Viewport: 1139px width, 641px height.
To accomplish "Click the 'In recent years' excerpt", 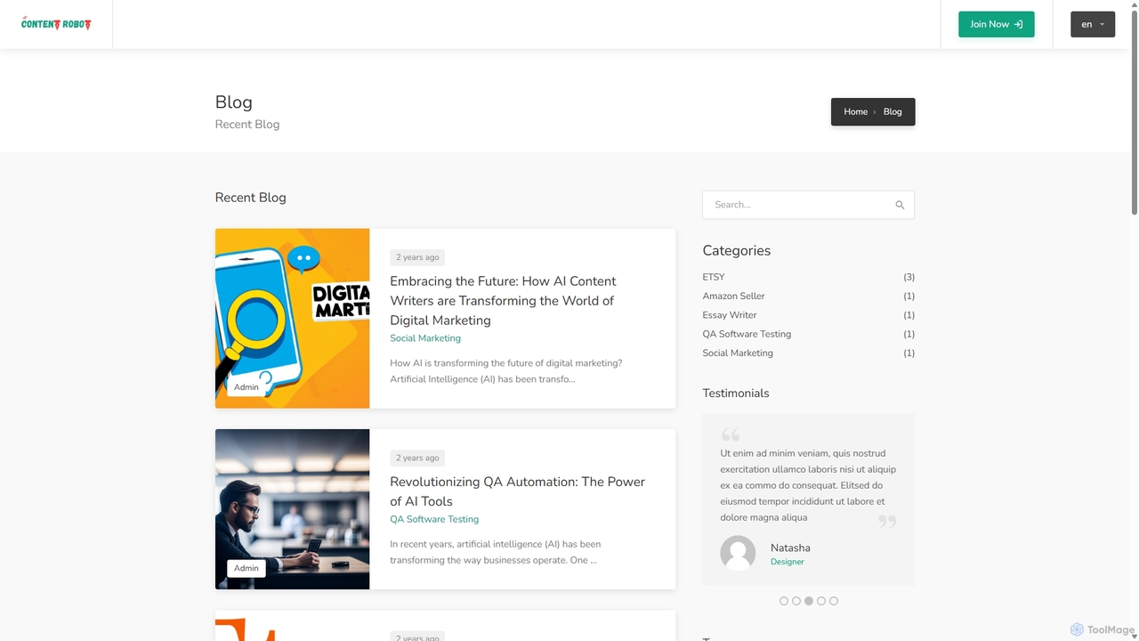I will [496, 552].
